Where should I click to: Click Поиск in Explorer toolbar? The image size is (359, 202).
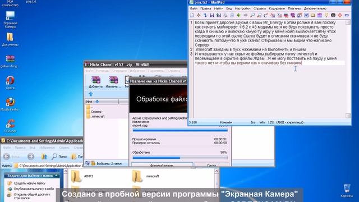click(59, 157)
